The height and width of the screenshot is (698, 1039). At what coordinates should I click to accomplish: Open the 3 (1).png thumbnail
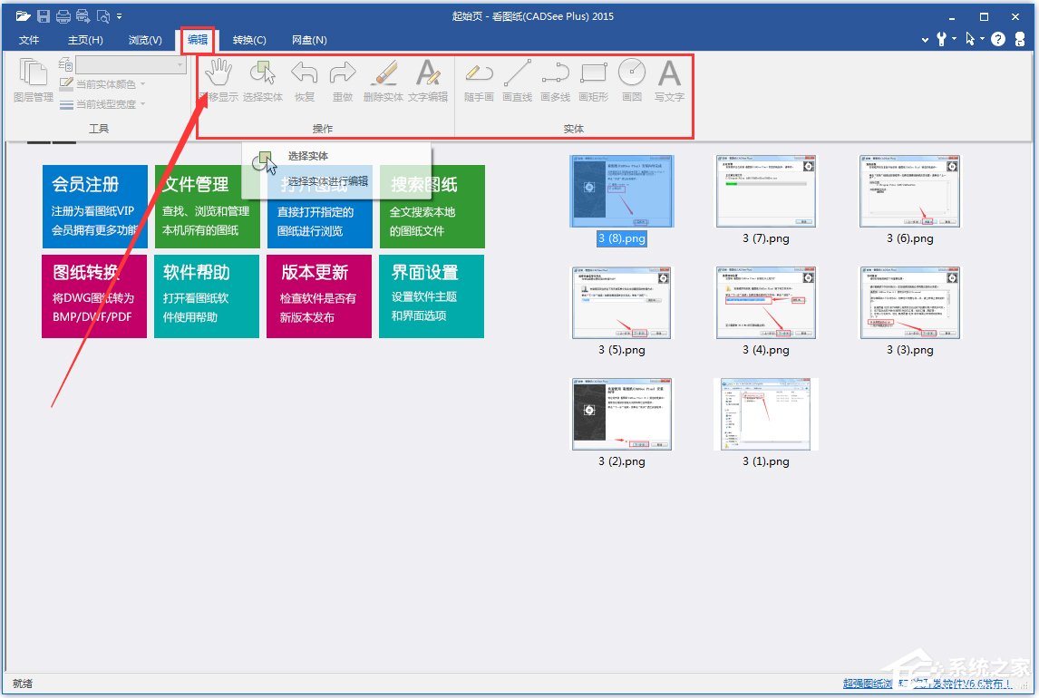[765, 414]
